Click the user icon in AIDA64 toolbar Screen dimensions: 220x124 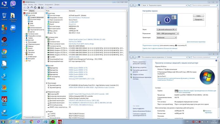tap(39, 7)
